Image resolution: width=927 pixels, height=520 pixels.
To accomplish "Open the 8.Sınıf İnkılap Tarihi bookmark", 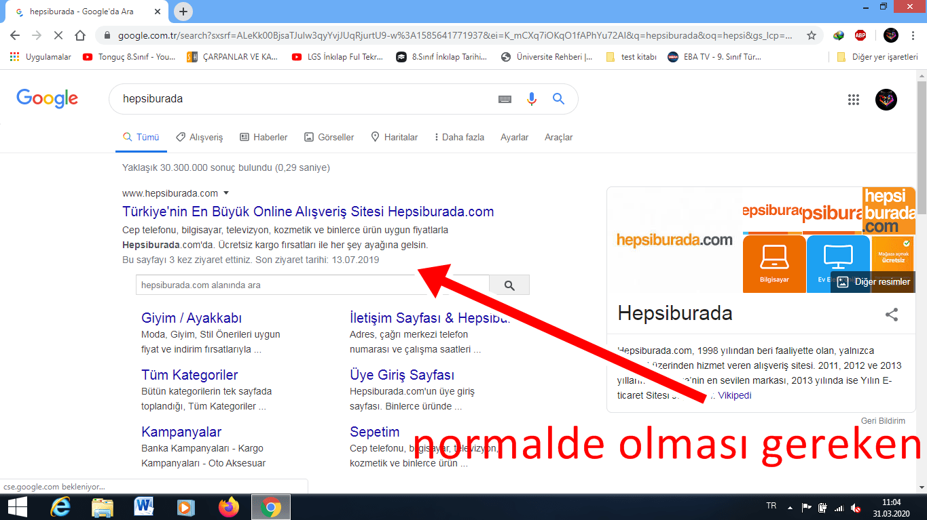I will [x=442, y=57].
